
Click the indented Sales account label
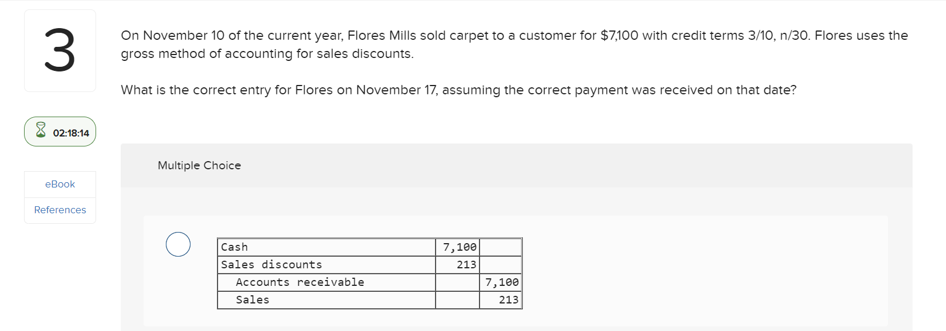coord(253,300)
